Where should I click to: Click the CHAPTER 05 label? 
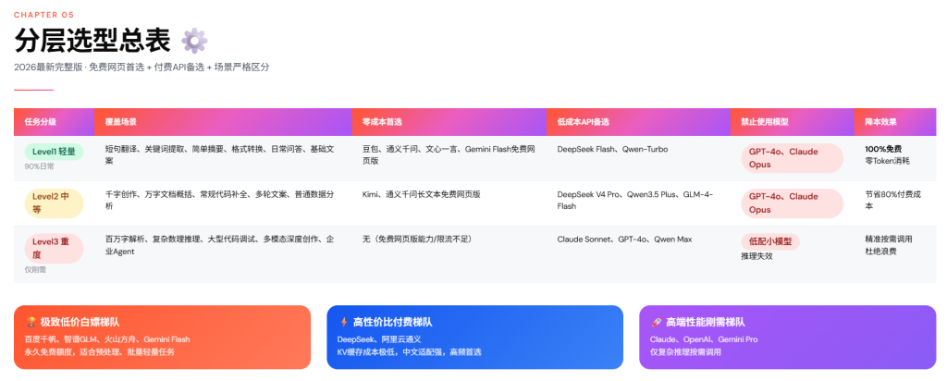[x=44, y=15]
